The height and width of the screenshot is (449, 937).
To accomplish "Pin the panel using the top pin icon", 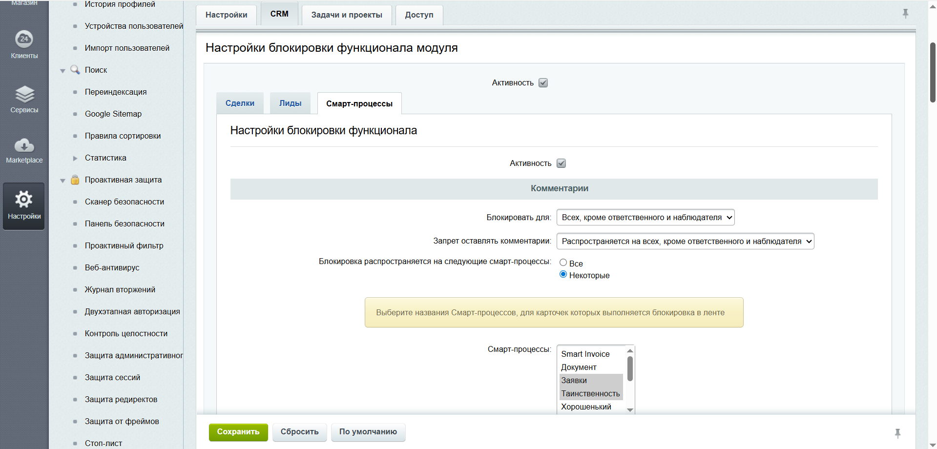I will pyautogui.click(x=906, y=13).
